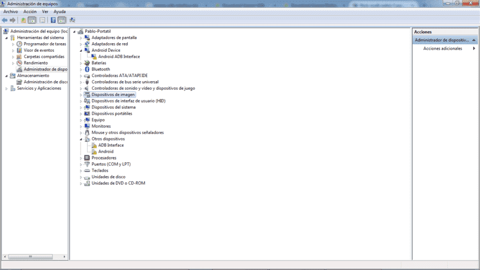Select Administrador de dispositivos in left tree
Image resolution: width=480 pixels, height=270 pixels.
(45, 69)
